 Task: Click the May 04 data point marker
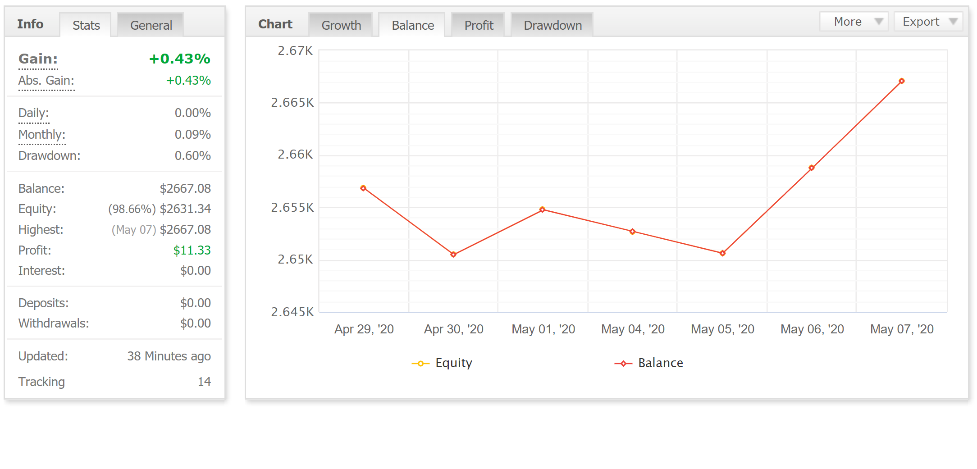click(632, 232)
